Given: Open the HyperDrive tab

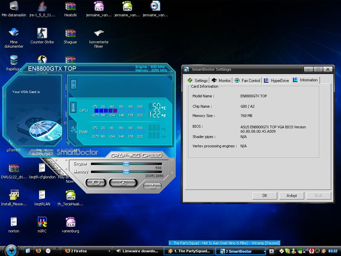Looking at the screenshot, I should pyautogui.click(x=276, y=80).
